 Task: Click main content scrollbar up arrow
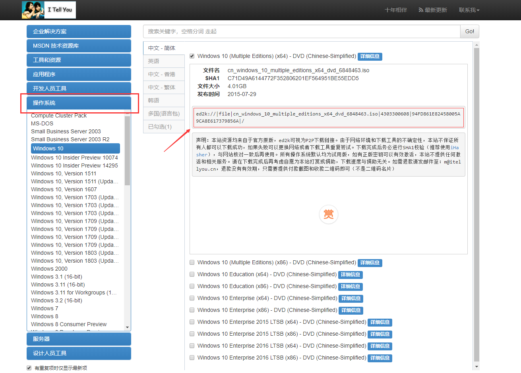point(476,45)
